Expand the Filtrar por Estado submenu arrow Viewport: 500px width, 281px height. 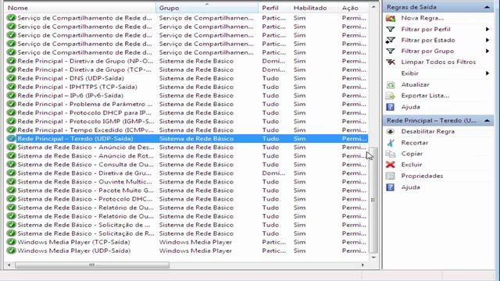point(487,40)
